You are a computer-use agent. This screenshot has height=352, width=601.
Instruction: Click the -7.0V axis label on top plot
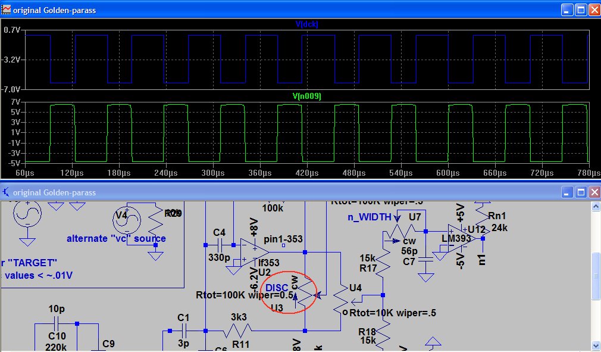tap(11, 89)
